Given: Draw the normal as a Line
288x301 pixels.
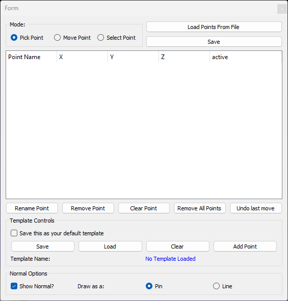Looking at the screenshot, I should pos(222,286).
